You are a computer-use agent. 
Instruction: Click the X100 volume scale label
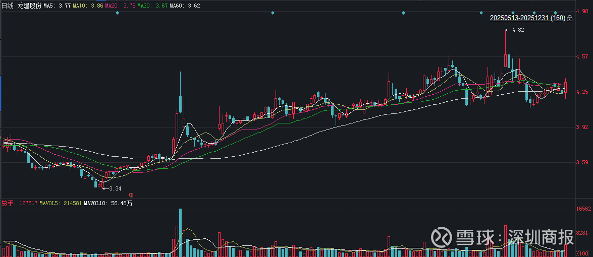[582, 253]
